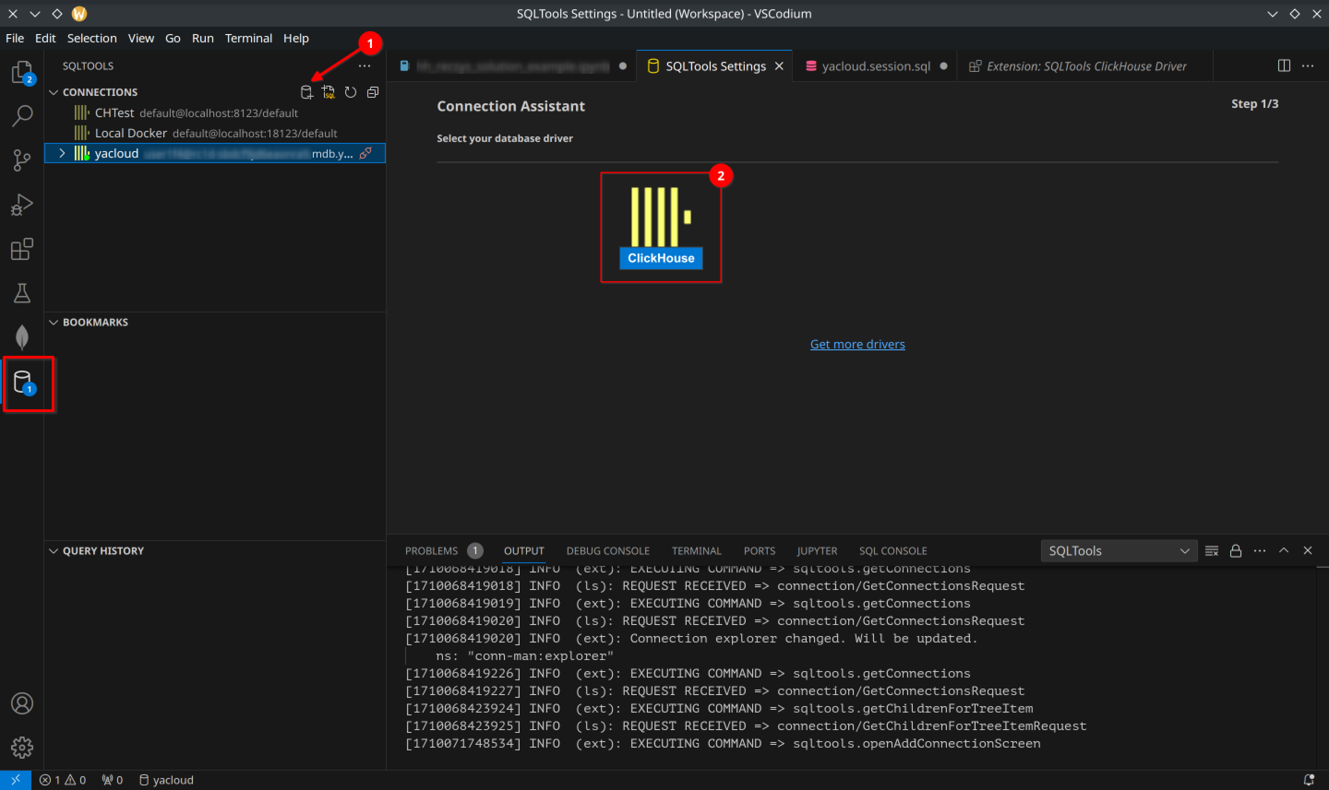Switch to the SQL CONSOLE panel tab
The height and width of the screenshot is (790, 1329).
(892, 550)
